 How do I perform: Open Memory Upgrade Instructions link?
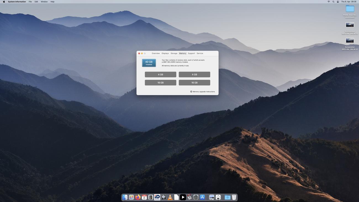(x=204, y=92)
